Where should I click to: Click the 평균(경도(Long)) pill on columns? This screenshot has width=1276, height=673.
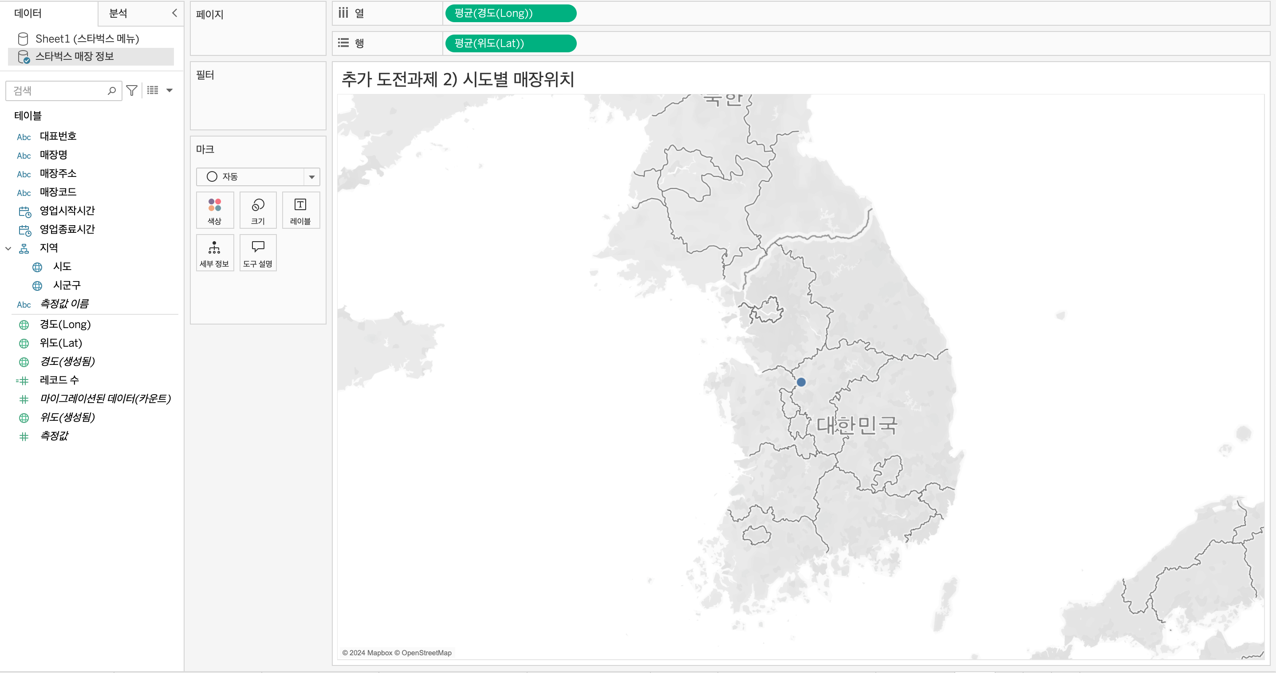[x=510, y=13]
